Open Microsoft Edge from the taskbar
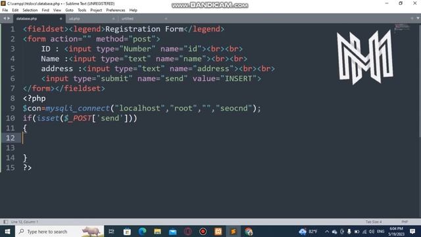 [x=142, y=231]
